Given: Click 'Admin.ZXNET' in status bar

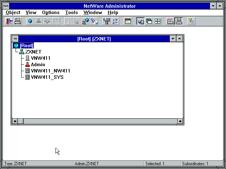Looking at the screenshot, I should tap(87, 164).
